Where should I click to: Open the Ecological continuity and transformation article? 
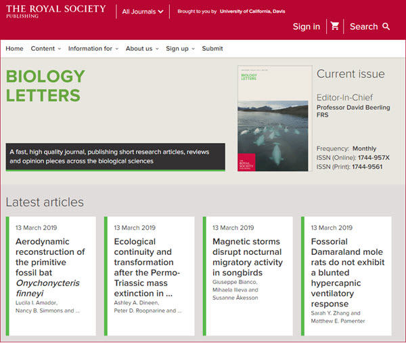tap(147, 267)
